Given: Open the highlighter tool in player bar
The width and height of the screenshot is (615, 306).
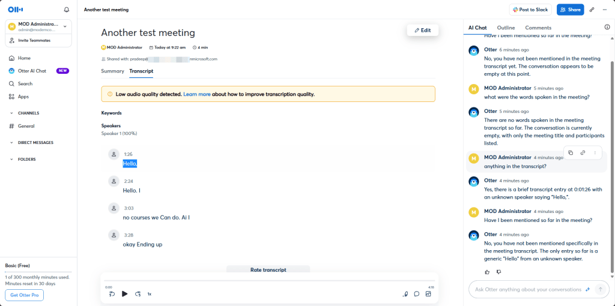Looking at the screenshot, I should [x=405, y=294].
